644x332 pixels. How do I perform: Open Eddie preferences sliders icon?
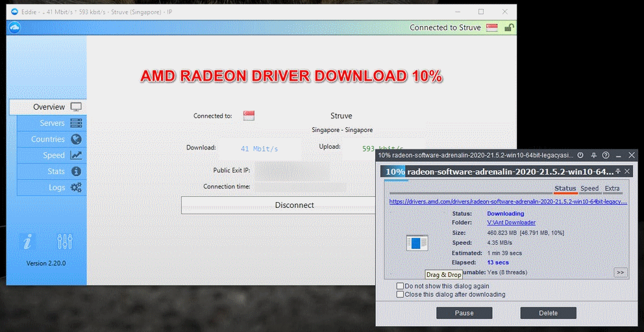click(x=65, y=242)
